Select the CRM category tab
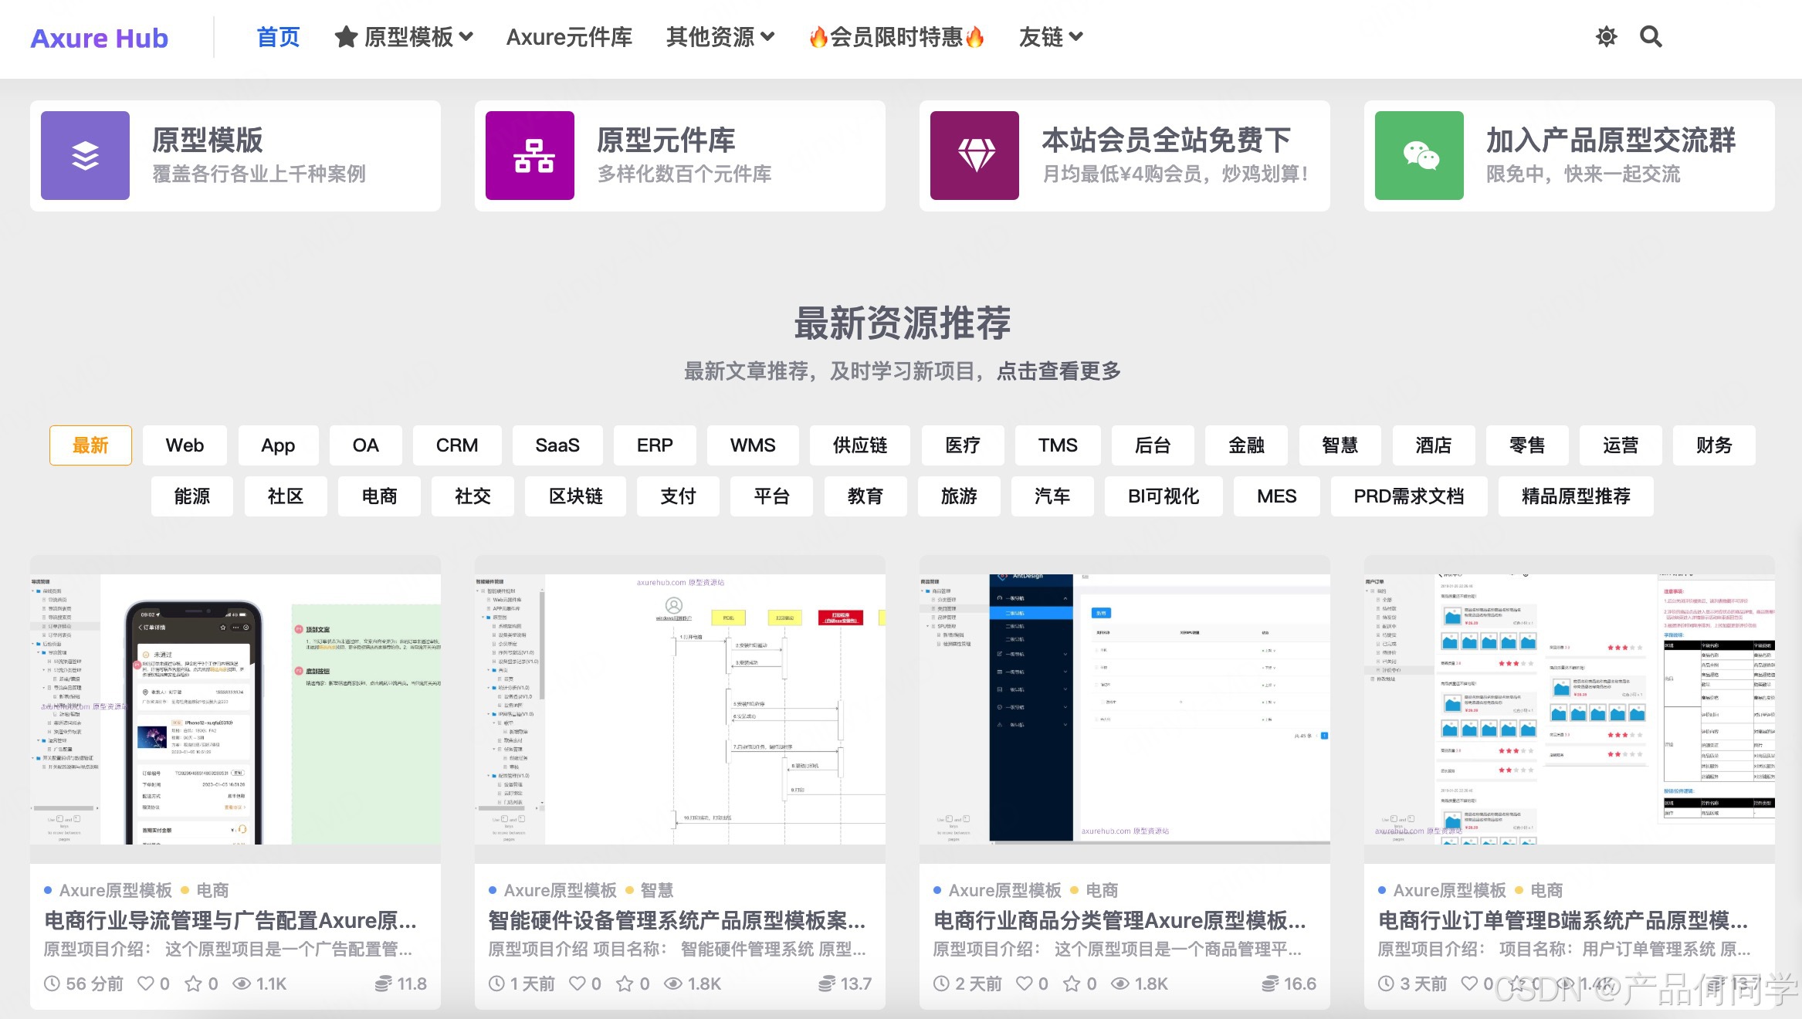Image resolution: width=1802 pixels, height=1019 pixels. point(456,445)
